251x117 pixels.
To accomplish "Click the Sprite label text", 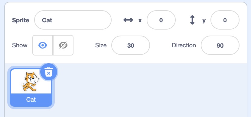I will click(x=21, y=20).
